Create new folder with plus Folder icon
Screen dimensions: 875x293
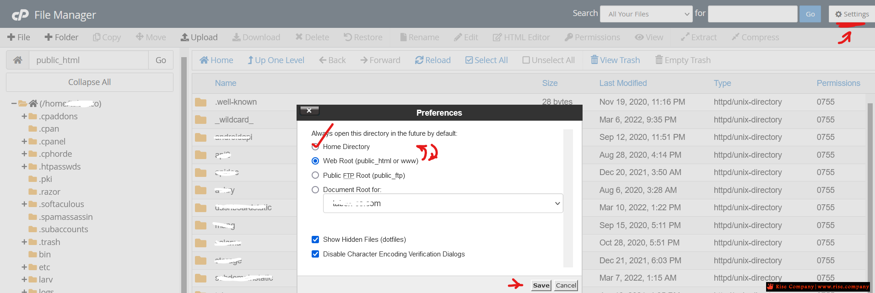[x=49, y=37]
